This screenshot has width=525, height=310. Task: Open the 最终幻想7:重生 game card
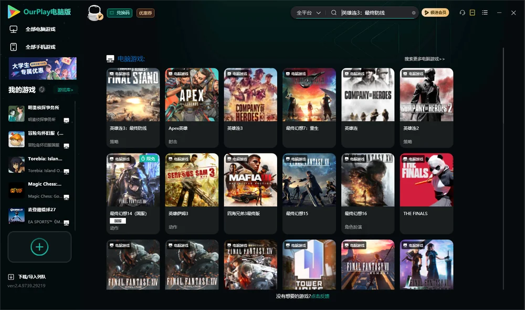pos(309,107)
